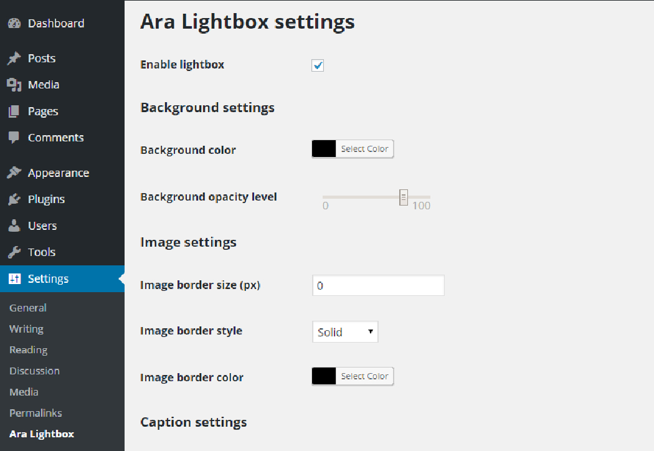Click the Background color black swatch
The image size is (654, 451).
[324, 149]
